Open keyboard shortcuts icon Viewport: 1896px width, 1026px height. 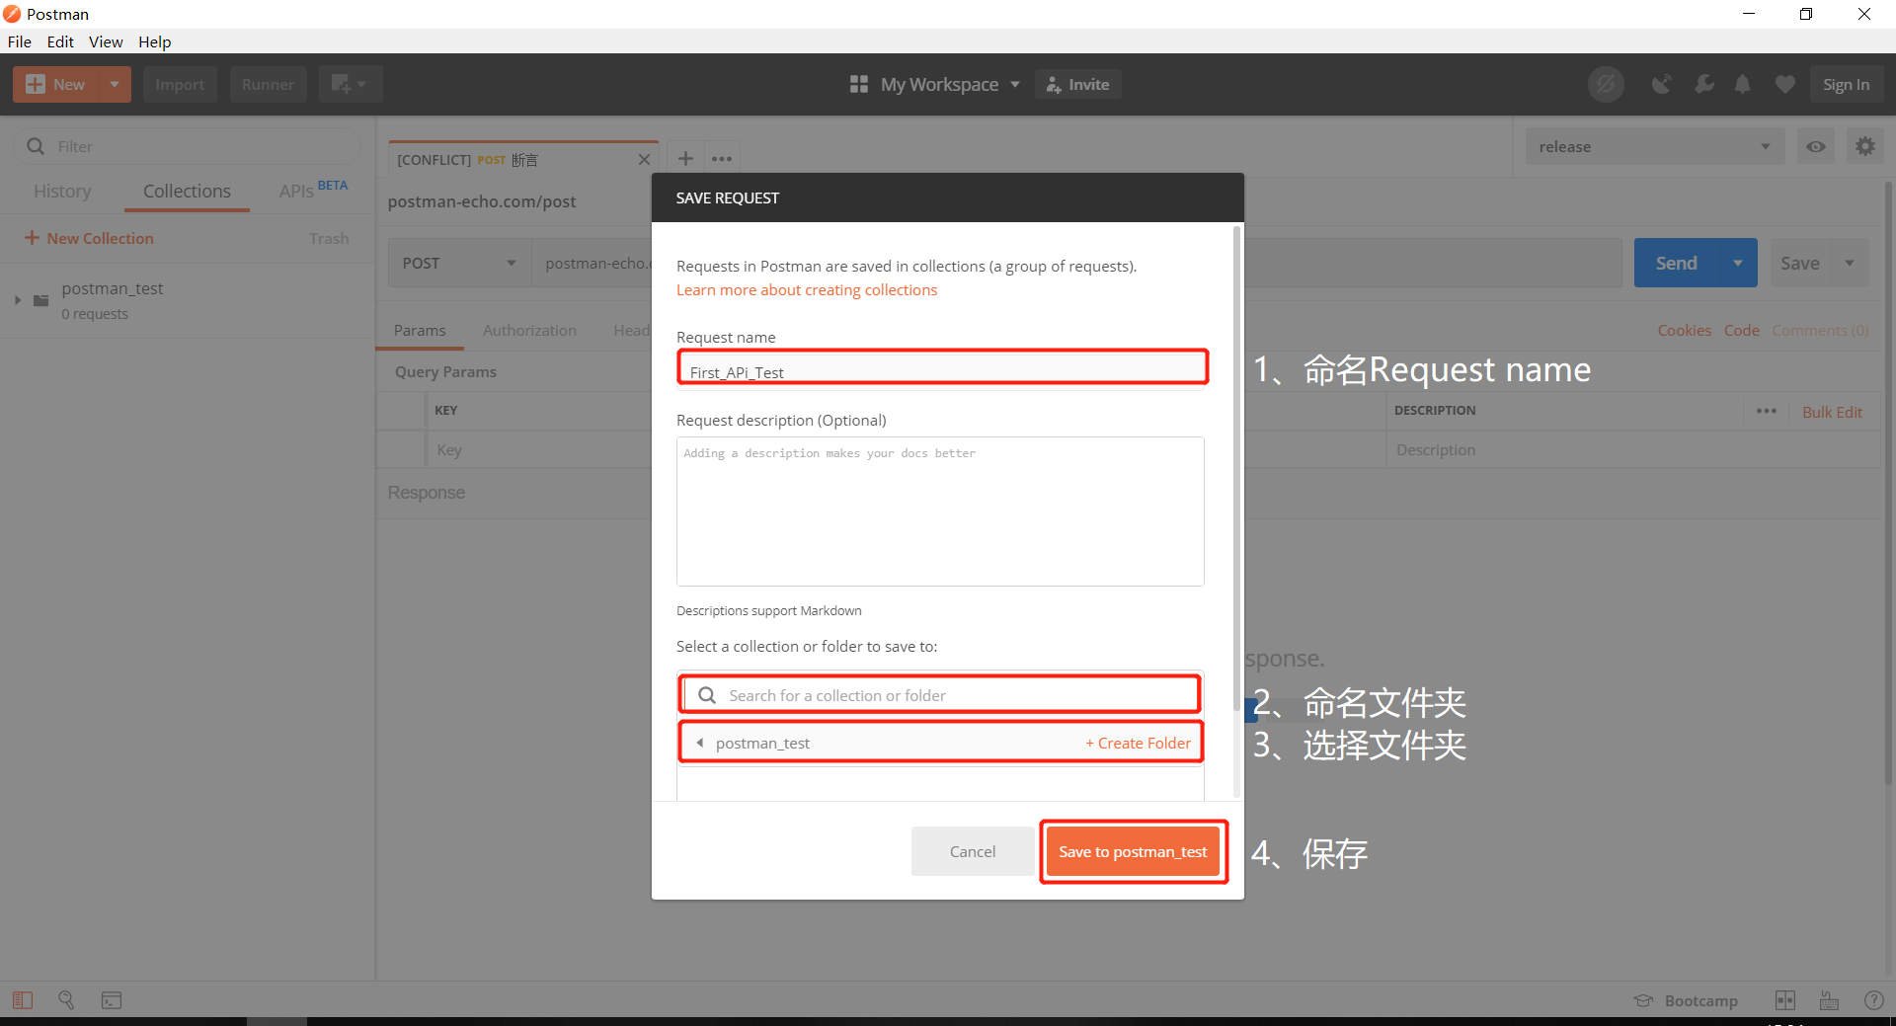[x=1829, y=1000]
